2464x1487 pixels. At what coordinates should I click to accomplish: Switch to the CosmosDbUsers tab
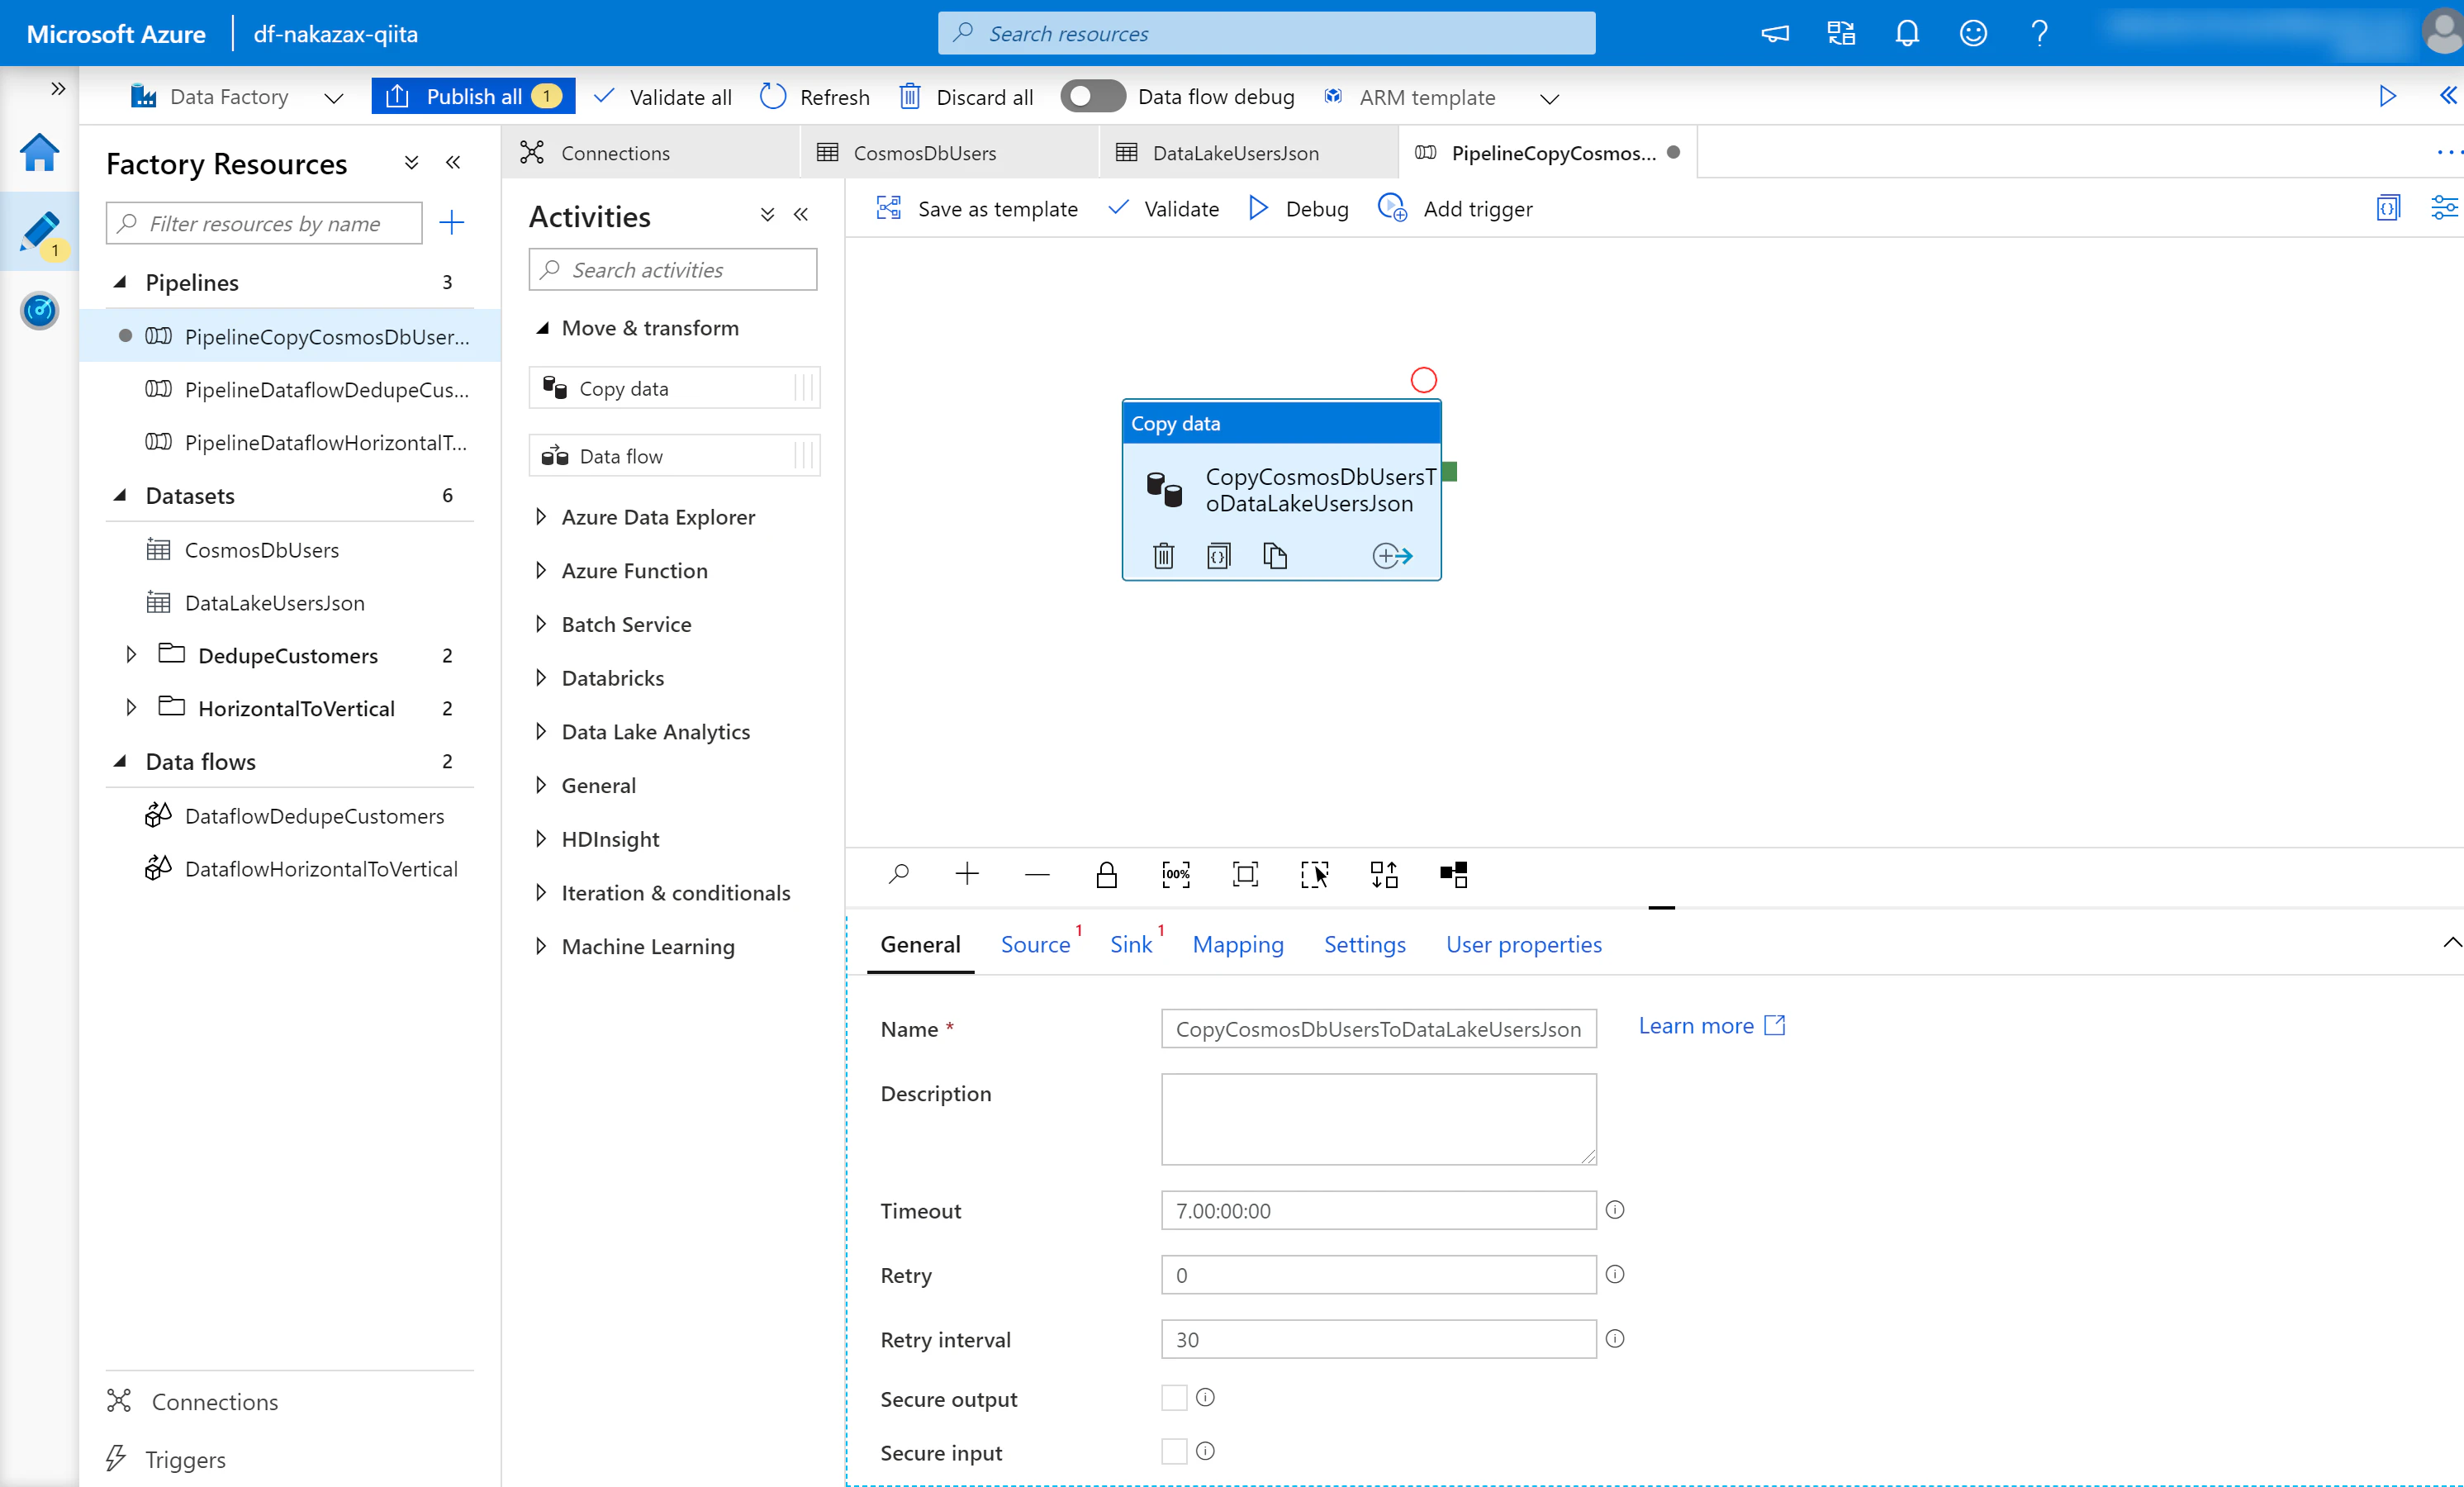tap(949, 153)
